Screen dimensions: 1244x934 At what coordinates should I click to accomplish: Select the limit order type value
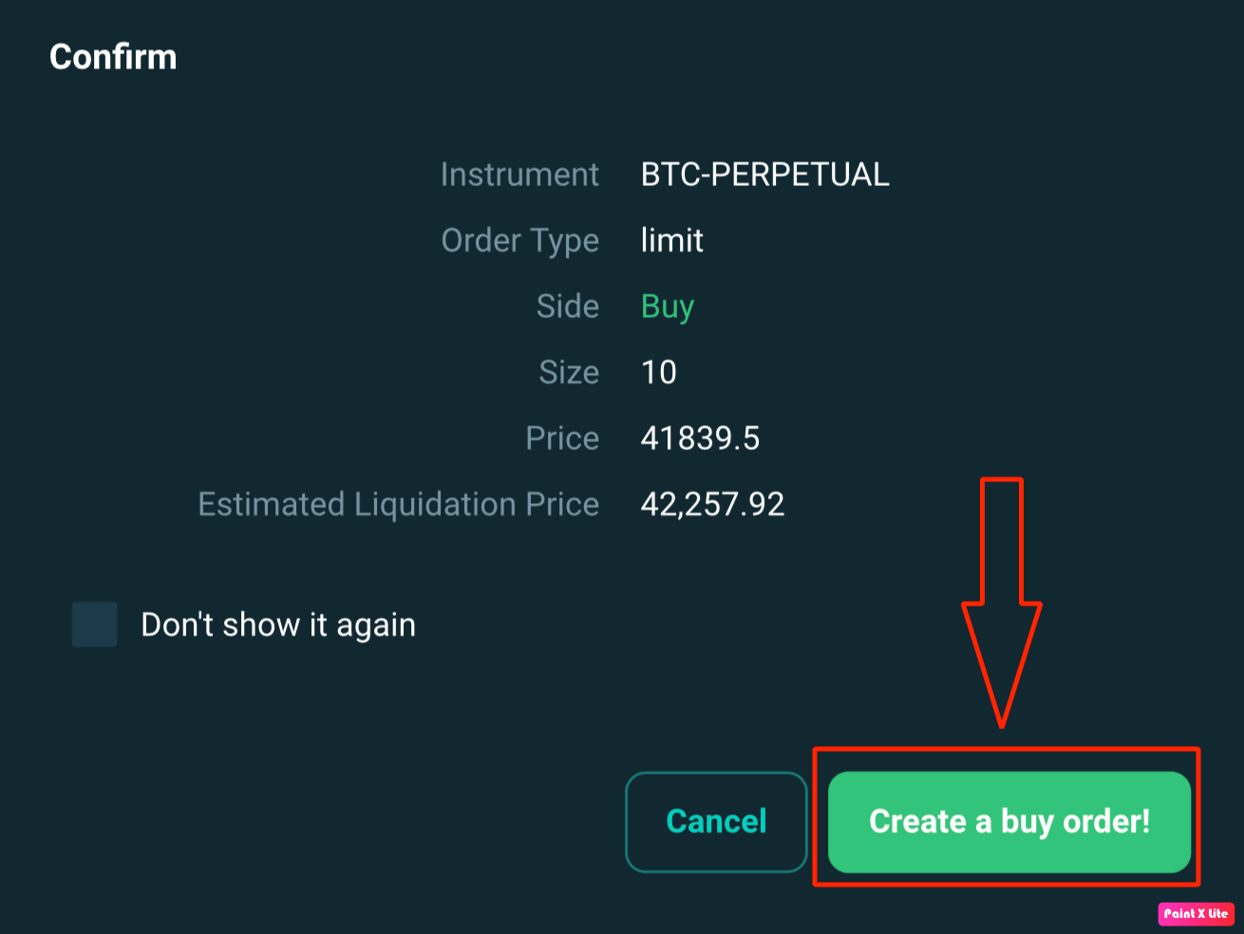point(671,240)
